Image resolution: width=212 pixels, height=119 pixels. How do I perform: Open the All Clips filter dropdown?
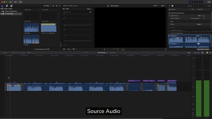click(x=47, y=6)
